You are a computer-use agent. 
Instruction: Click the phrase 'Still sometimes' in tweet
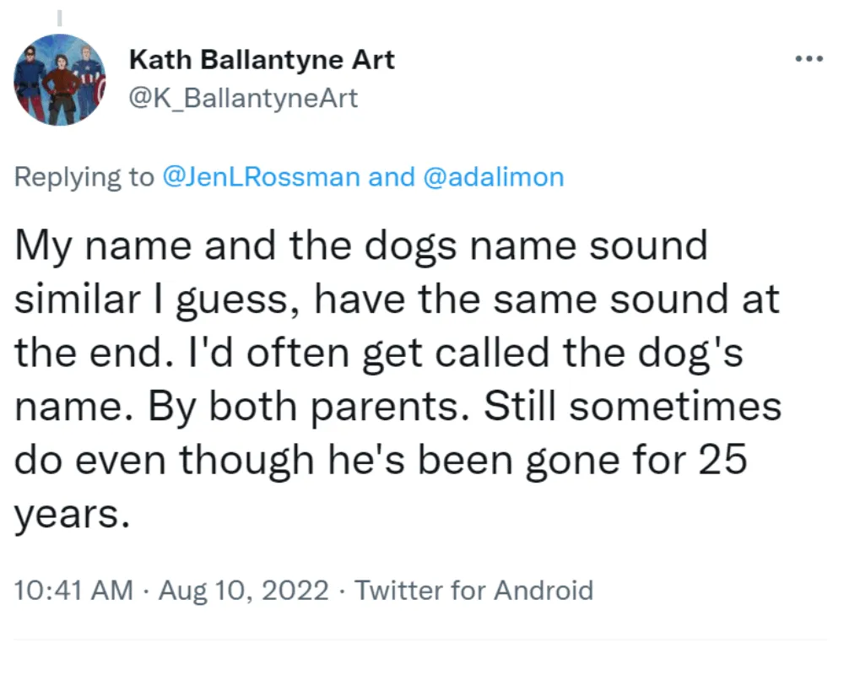[632, 406]
